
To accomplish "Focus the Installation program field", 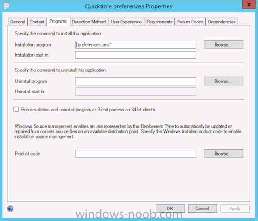I will (x=135, y=45).
